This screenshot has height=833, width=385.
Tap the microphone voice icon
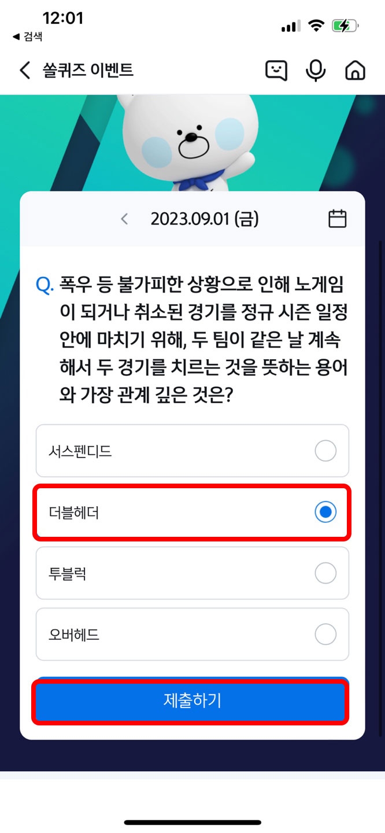tap(315, 71)
